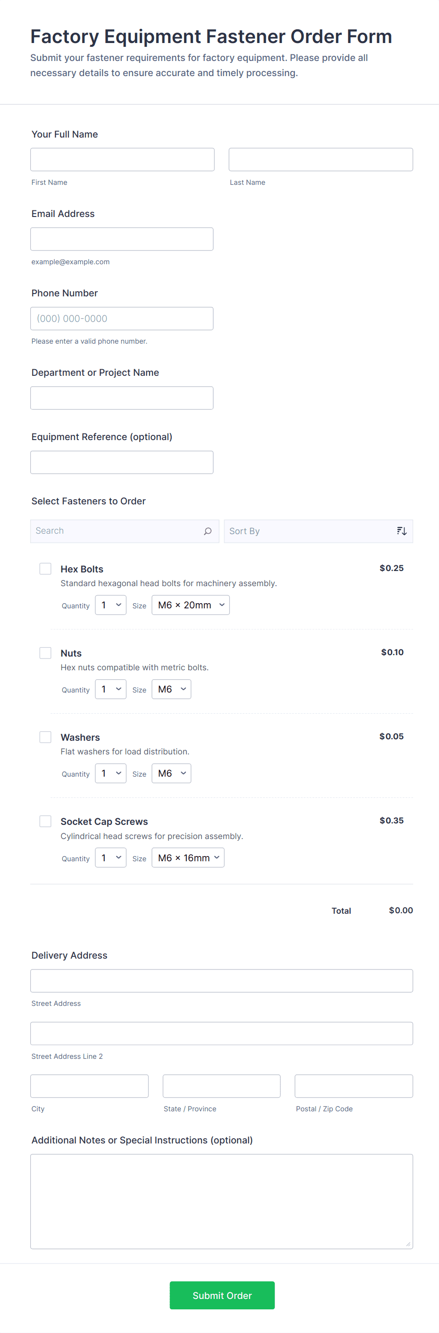
Task: Select the Street Address field
Action: (221, 980)
